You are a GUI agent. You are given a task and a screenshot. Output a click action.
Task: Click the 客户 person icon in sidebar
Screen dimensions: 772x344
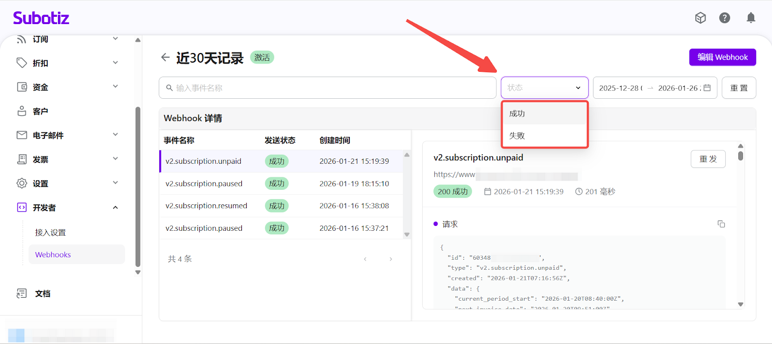[x=22, y=111]
